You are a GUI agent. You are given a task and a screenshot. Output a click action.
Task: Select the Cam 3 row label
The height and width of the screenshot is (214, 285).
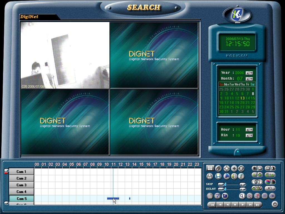click(21, 185)
